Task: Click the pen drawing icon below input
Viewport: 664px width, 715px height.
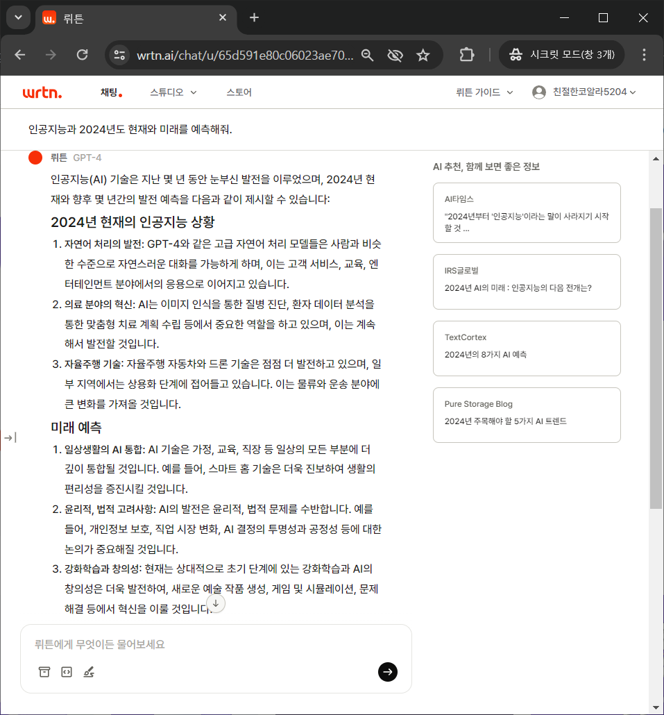Action: [x=89, y=672]
